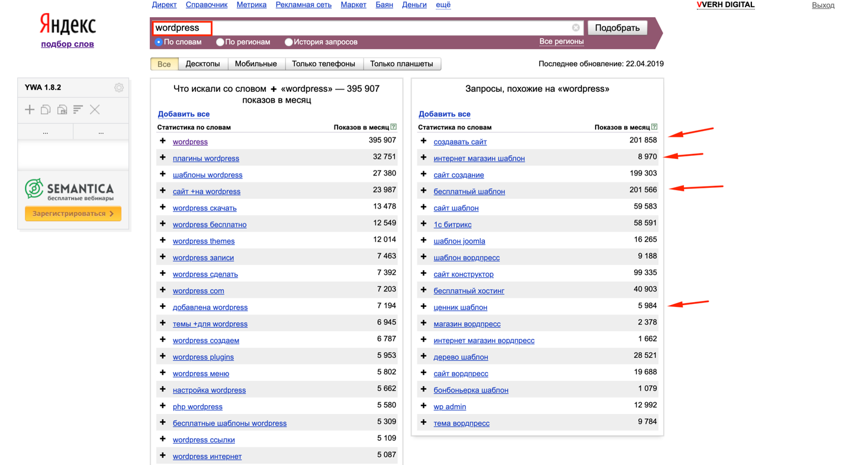Open the сайт вордпресс query link
This screenshot has width=852, height=465.
pos(461,374)
